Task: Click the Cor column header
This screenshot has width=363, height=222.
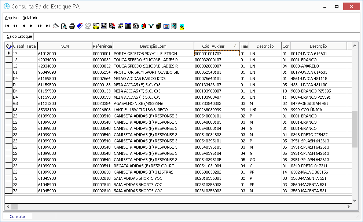Action: (286, 46)
